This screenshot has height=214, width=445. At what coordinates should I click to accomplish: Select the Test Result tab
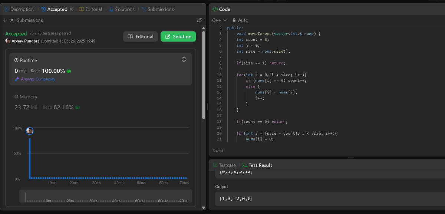pyautogui.click(x=257, y=165)
